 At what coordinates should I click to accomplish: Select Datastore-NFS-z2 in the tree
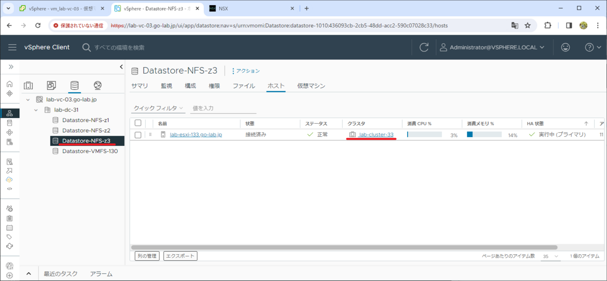[x=85, y=130]
